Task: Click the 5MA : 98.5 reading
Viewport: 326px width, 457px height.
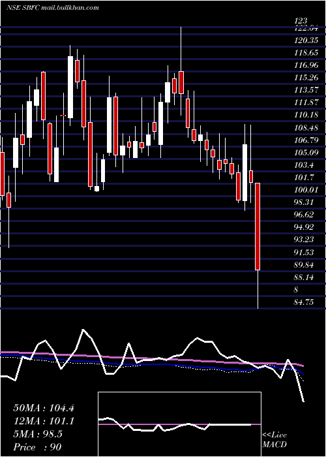Action: point(38,434)
